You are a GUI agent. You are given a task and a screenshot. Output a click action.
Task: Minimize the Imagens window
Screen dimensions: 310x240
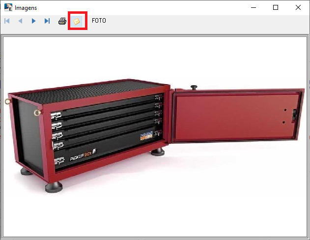254,7
